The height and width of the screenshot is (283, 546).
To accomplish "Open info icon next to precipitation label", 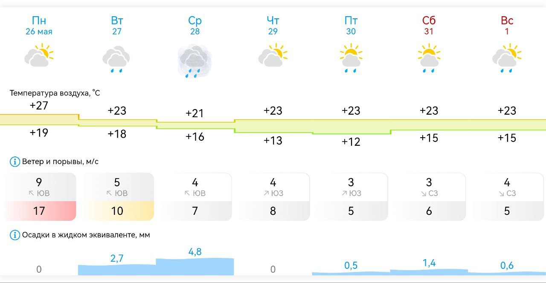I will [x=15, y=235].
